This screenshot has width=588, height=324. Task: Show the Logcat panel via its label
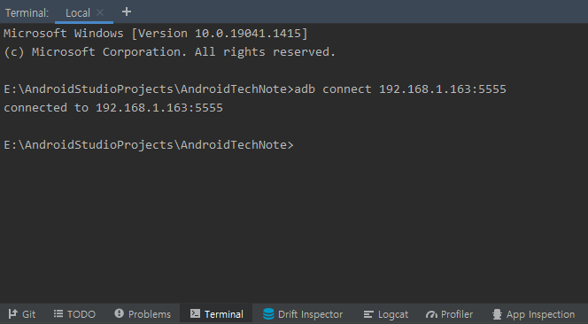click(393, 314)
